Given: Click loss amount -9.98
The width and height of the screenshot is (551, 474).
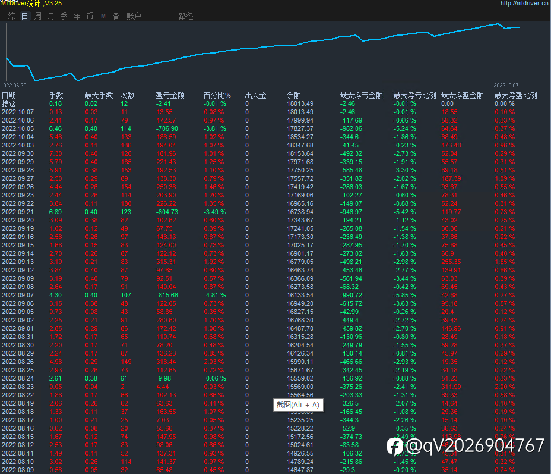Looking at the screenshot, I should 163,378.
